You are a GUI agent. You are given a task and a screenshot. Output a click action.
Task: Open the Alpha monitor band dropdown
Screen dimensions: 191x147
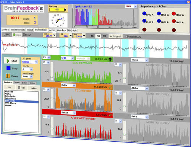click(x=147, y=88)
